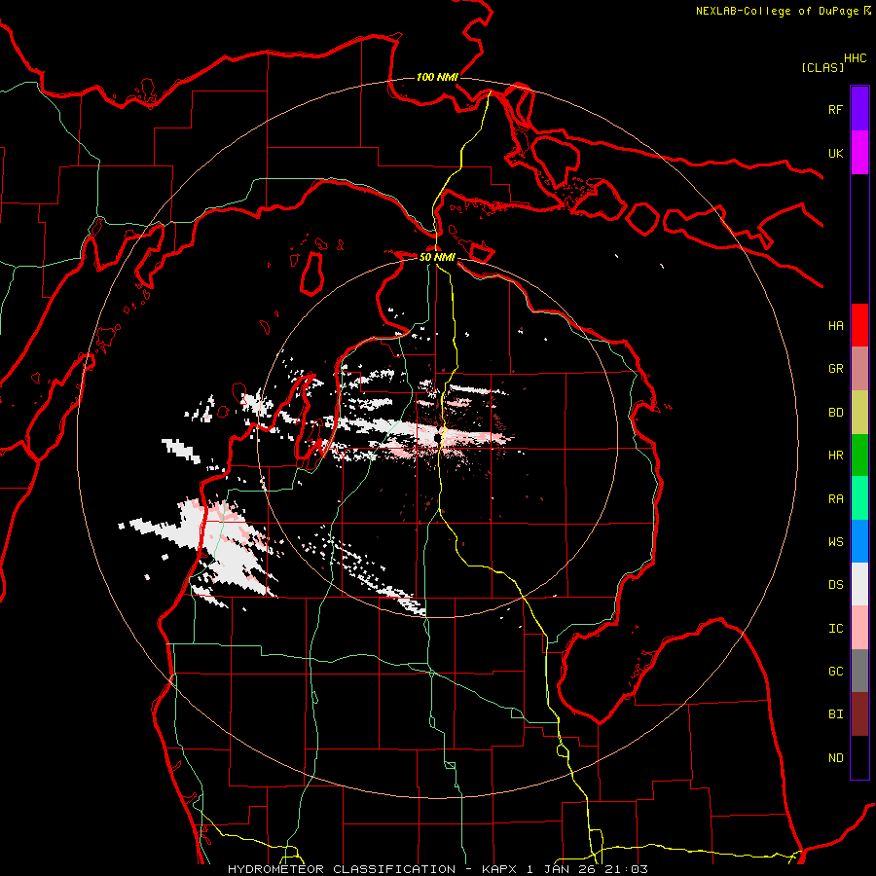This screenshot has width=876, height=876.
Task: Select the WS blue legend swatch
Action: [859, 541]
